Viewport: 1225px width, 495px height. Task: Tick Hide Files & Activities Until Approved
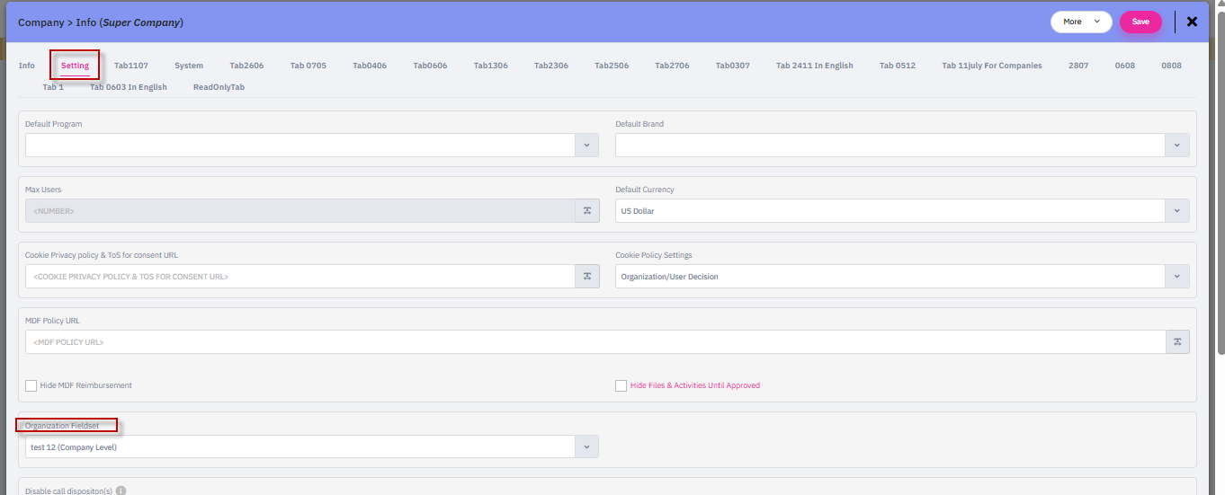point(621,385)
